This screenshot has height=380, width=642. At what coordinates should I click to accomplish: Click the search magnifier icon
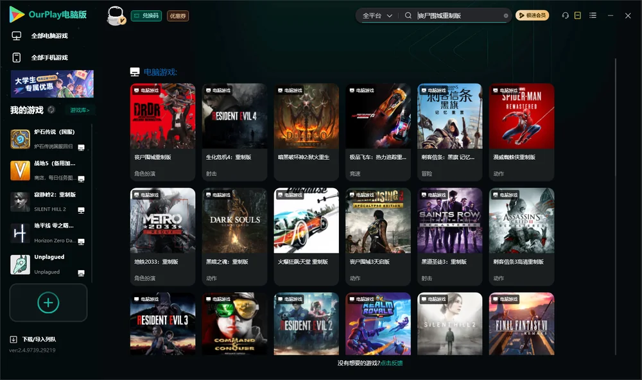pyautogui.click(x=408, y=15)
